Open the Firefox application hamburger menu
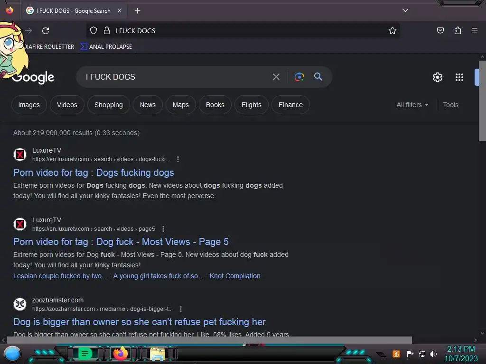486x364 pixels. [474, 30]
